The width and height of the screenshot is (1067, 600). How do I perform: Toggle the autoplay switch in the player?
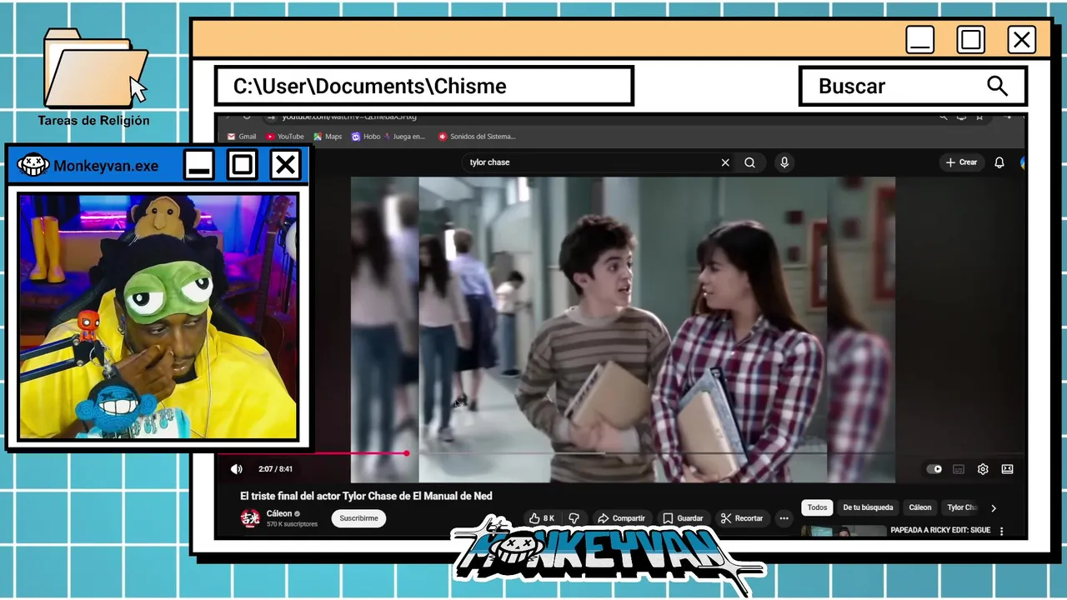click(x=934, y=469)
